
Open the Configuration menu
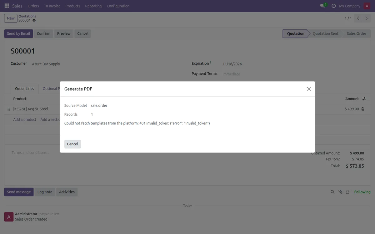(118, 6)
